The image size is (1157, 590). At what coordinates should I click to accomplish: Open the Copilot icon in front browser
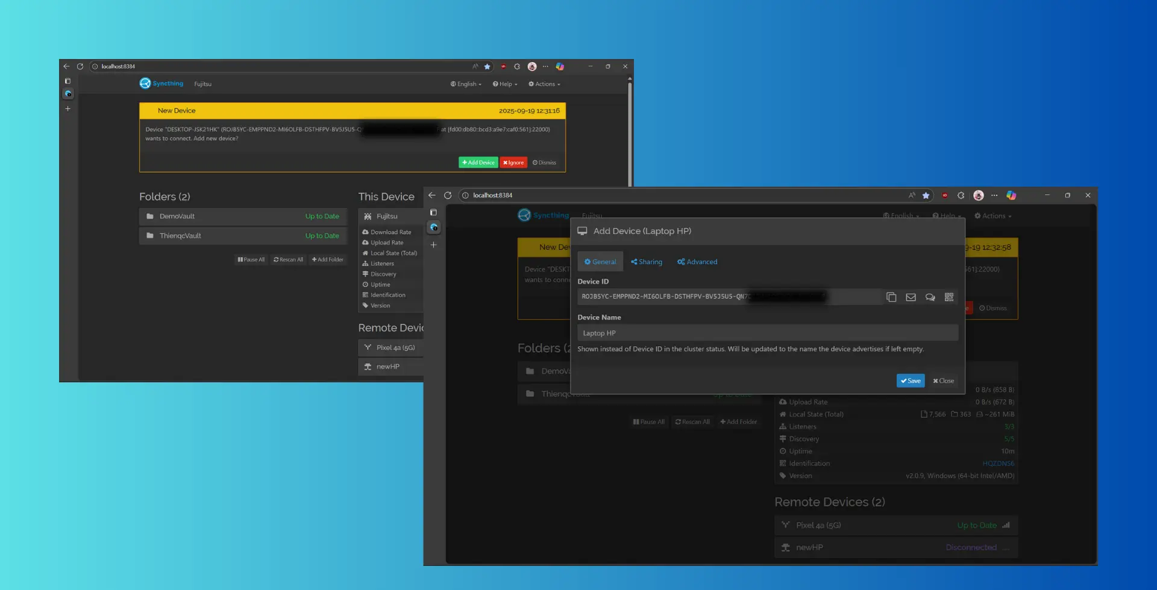point(1011,196)
